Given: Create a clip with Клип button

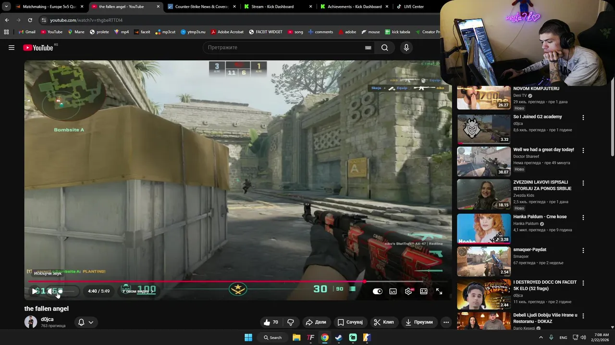Looking at the screenshot, I should coord(384,322).
